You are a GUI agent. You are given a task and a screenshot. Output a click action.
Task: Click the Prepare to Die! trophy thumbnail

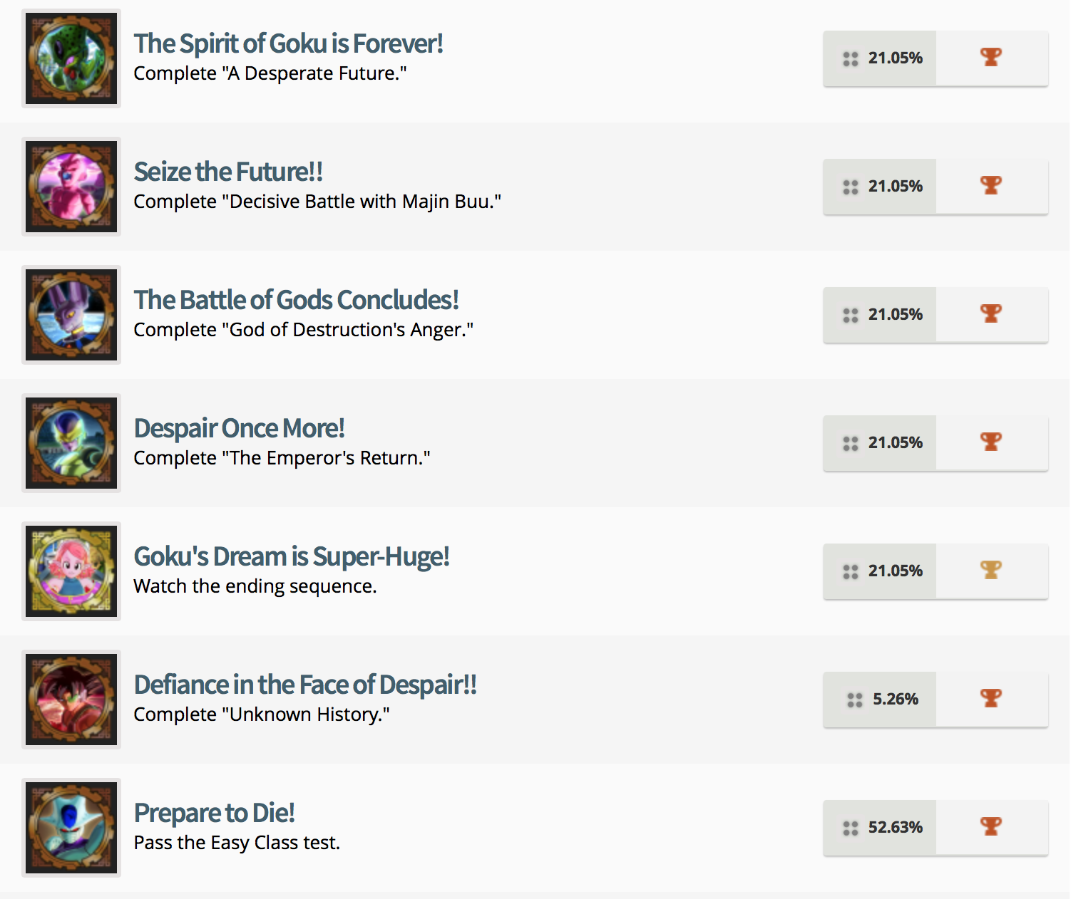71,828
